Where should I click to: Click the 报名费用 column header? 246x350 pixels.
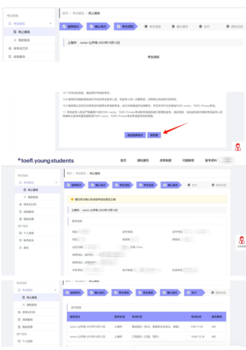[217, 317]
